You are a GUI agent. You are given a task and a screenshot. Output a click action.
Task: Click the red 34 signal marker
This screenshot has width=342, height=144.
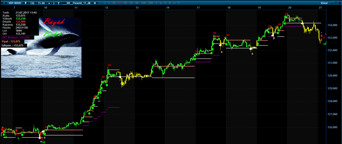109,65
